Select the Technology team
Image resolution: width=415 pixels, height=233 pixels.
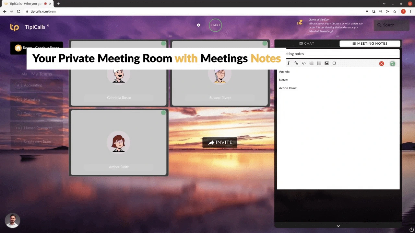coord(37,114)
